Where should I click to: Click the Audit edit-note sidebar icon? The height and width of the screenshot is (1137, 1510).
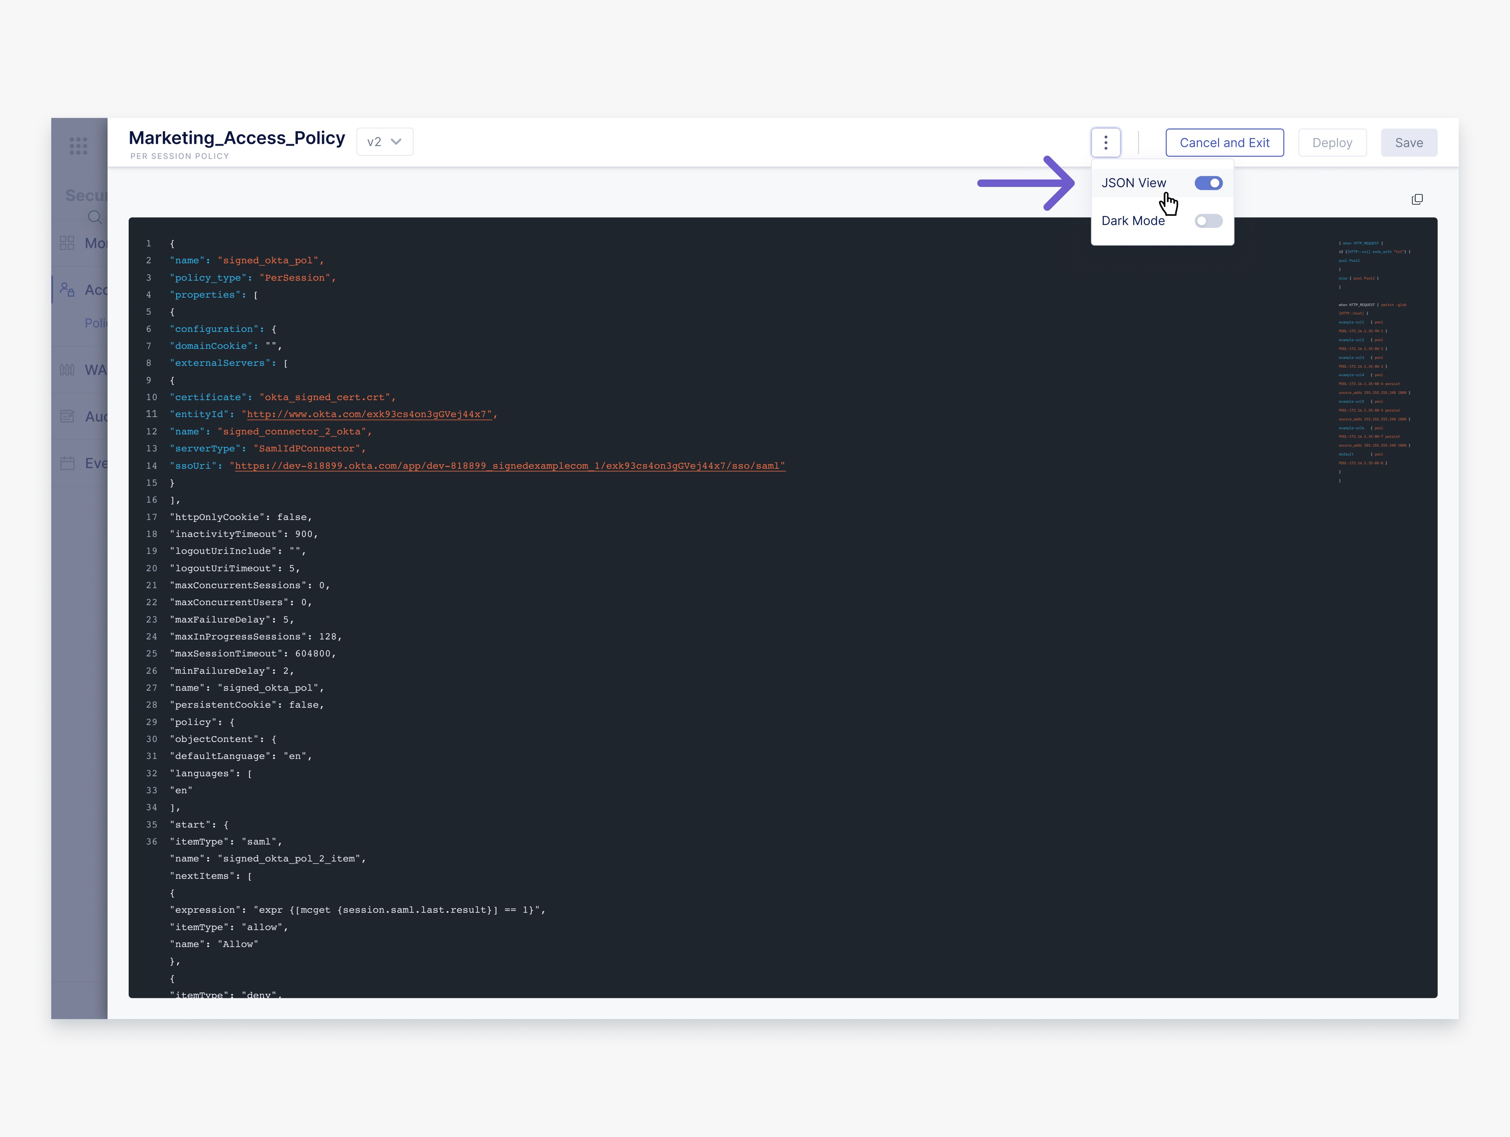67,416
